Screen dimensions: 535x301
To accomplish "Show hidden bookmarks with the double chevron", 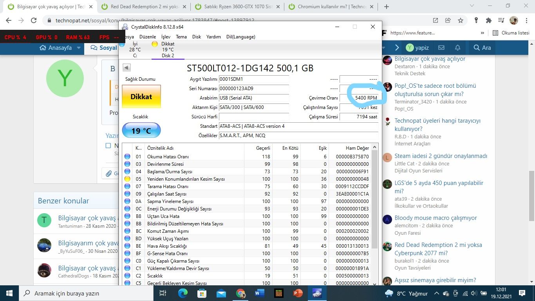I will point(483,33).
